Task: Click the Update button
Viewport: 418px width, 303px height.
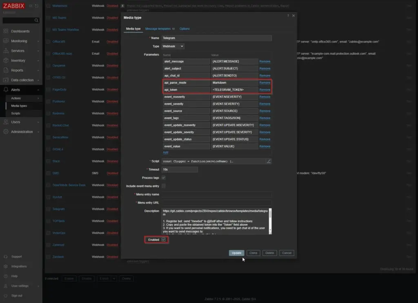Action: coord(236,253)
